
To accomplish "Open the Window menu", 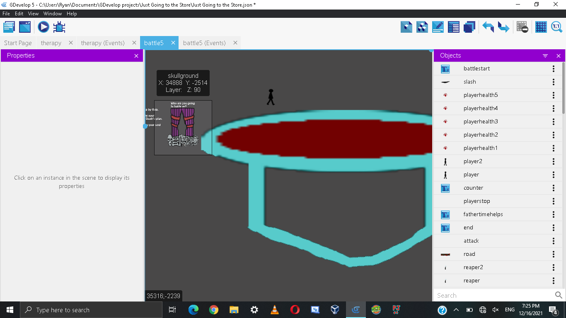I will [53, 14].
